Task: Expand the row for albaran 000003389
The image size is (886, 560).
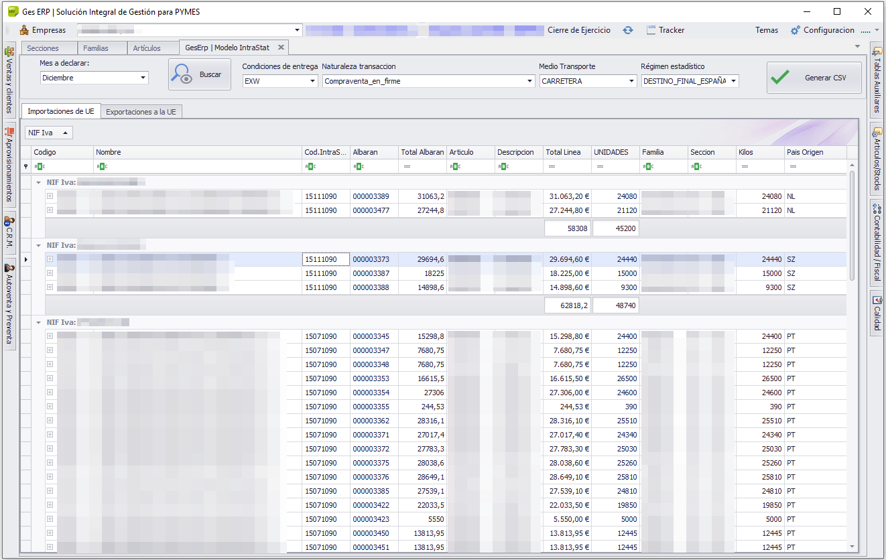Action: point(50,196)
